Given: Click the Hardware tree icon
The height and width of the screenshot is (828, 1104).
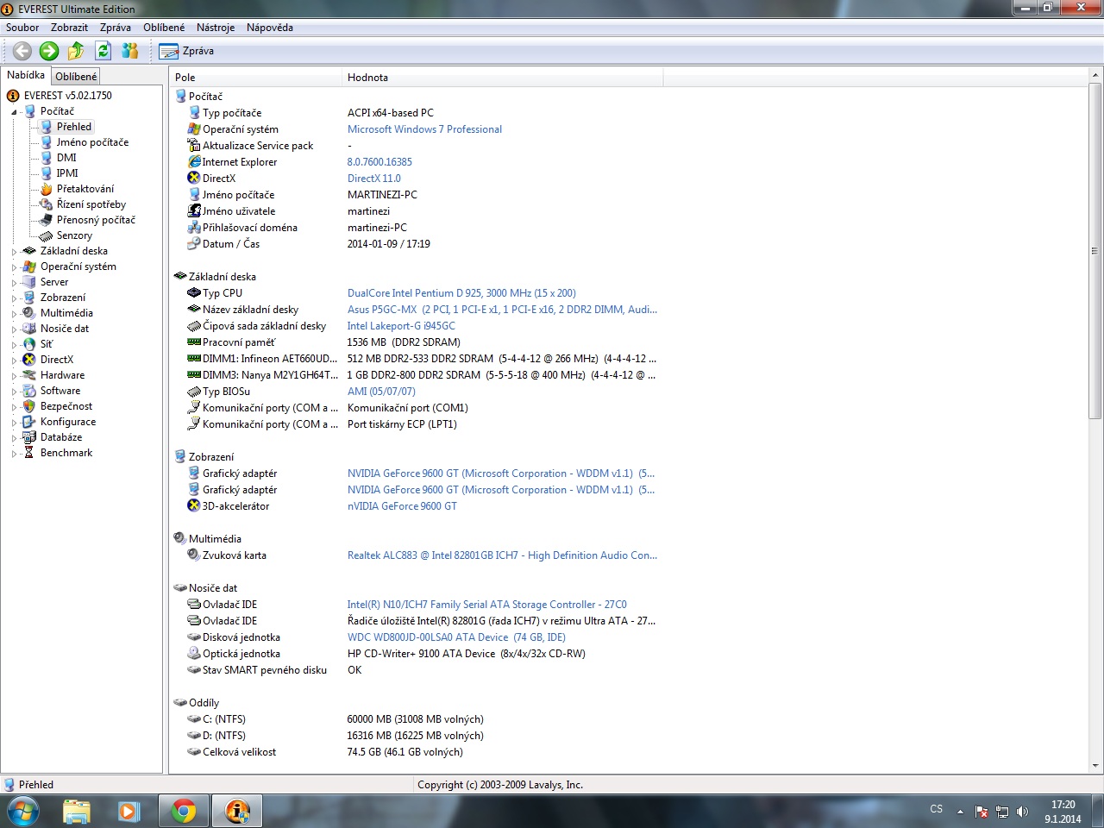Looking at the screenshot, I should [29, 375].
